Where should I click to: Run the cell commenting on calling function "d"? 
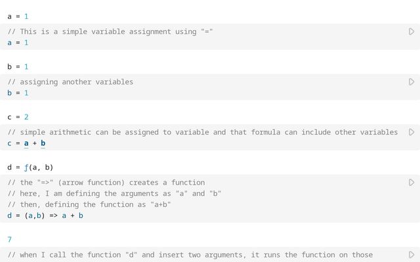click(411, 255)
